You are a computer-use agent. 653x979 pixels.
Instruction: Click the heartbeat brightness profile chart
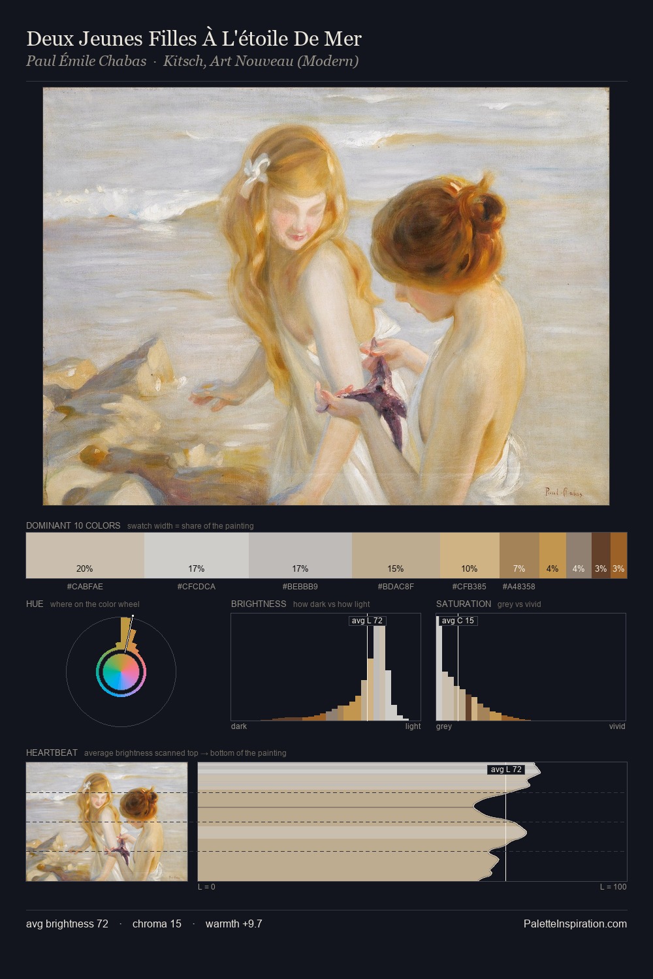pyautogui.click(x=412, y=822)
